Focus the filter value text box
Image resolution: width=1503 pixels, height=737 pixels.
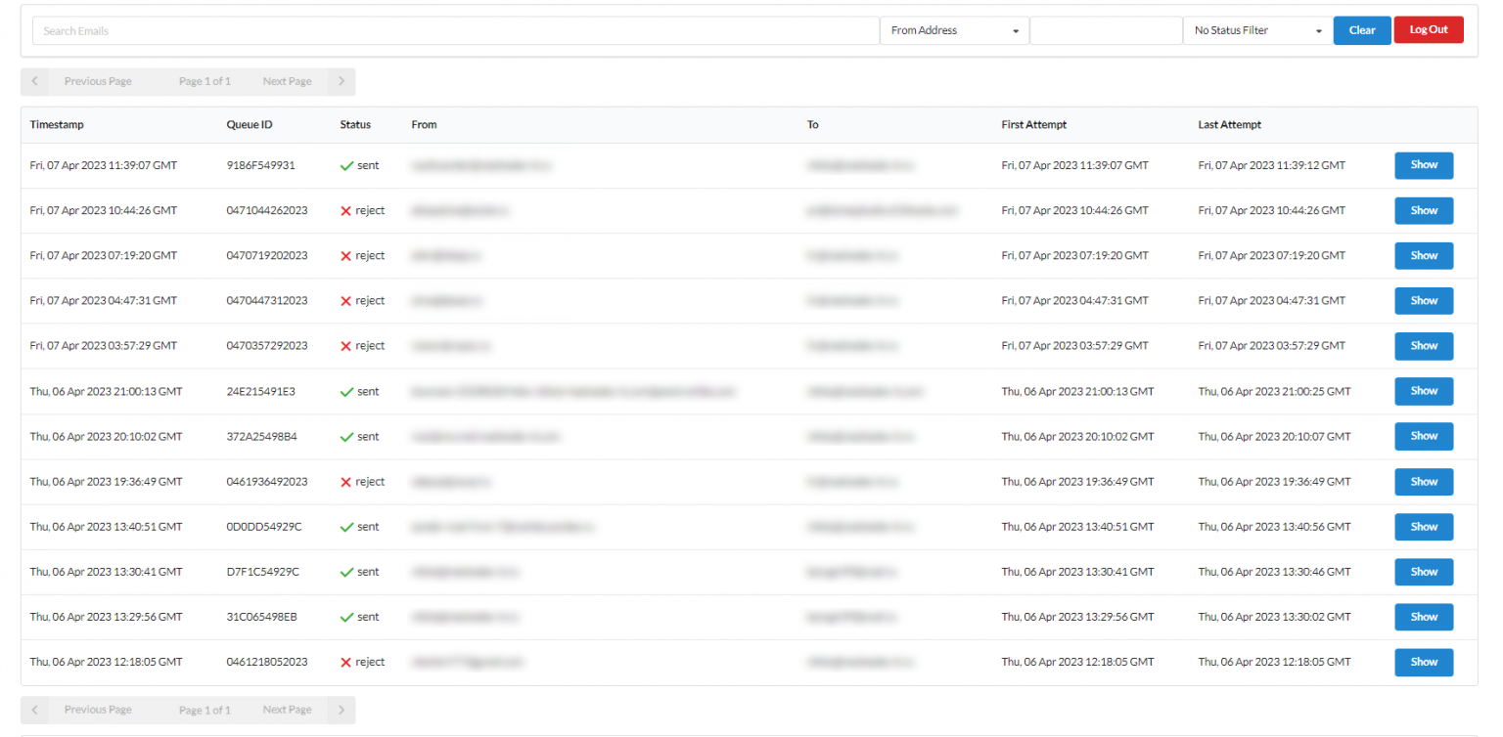(x=1106, y=30)
